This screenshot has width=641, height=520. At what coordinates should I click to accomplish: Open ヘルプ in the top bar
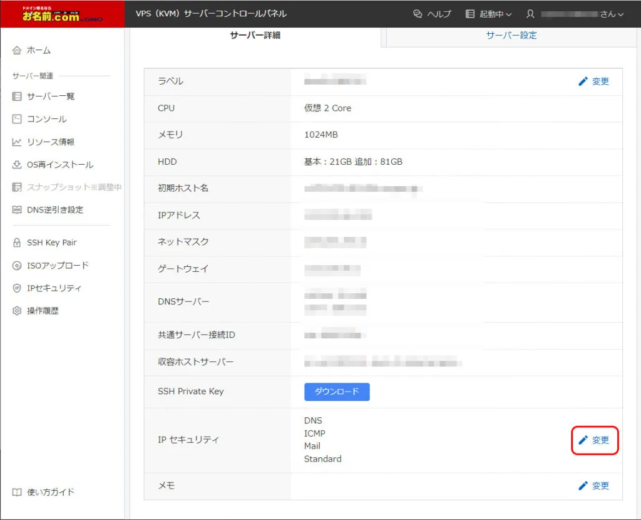[432, 14]
